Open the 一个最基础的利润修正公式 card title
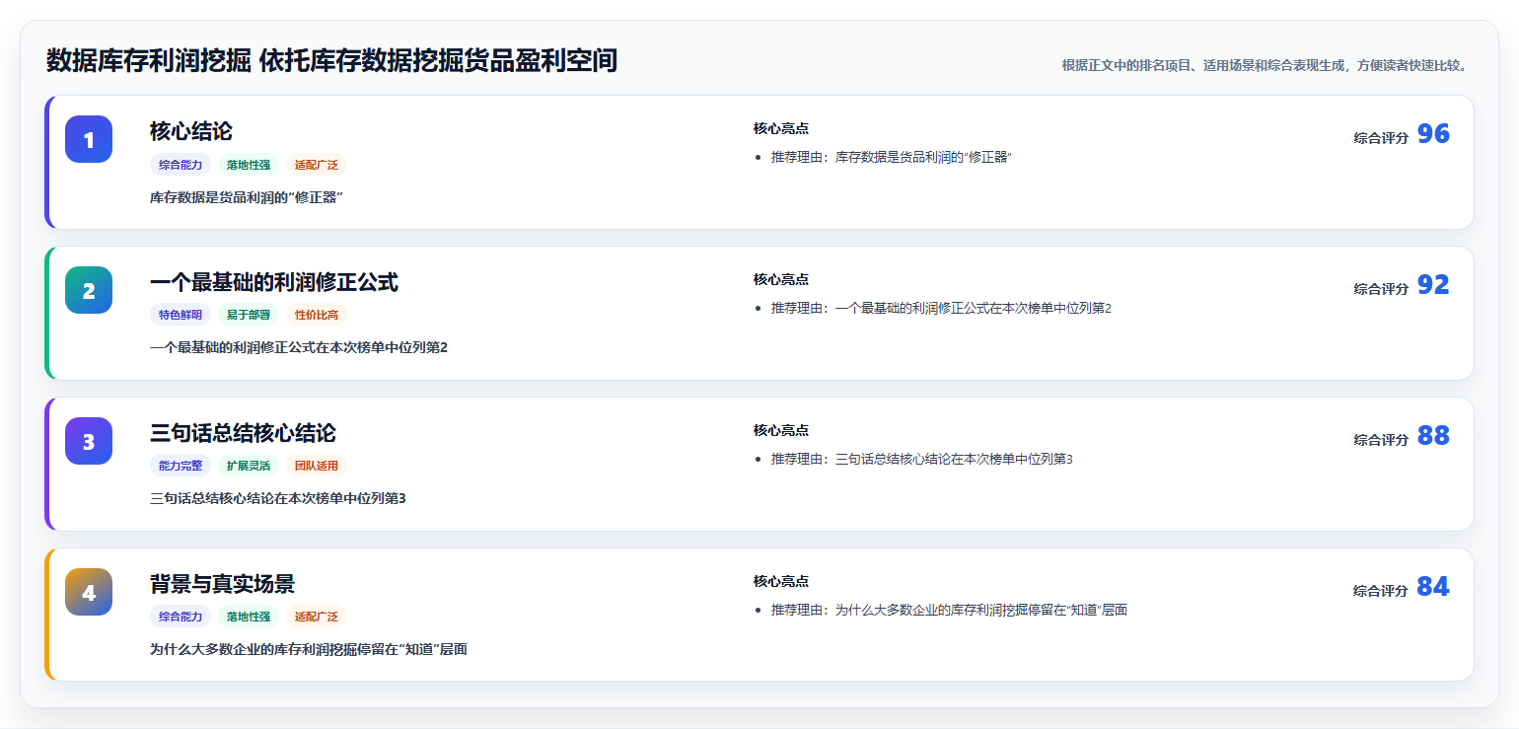 tap(274, 282)
